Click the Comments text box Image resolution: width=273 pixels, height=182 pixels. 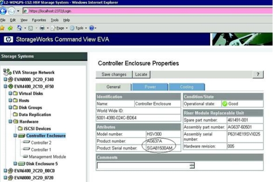143,166
